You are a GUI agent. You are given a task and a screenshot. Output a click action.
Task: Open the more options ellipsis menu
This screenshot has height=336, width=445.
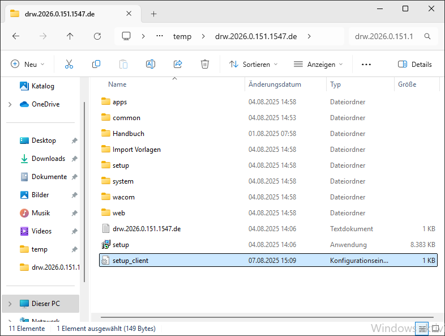coord(366,64)
